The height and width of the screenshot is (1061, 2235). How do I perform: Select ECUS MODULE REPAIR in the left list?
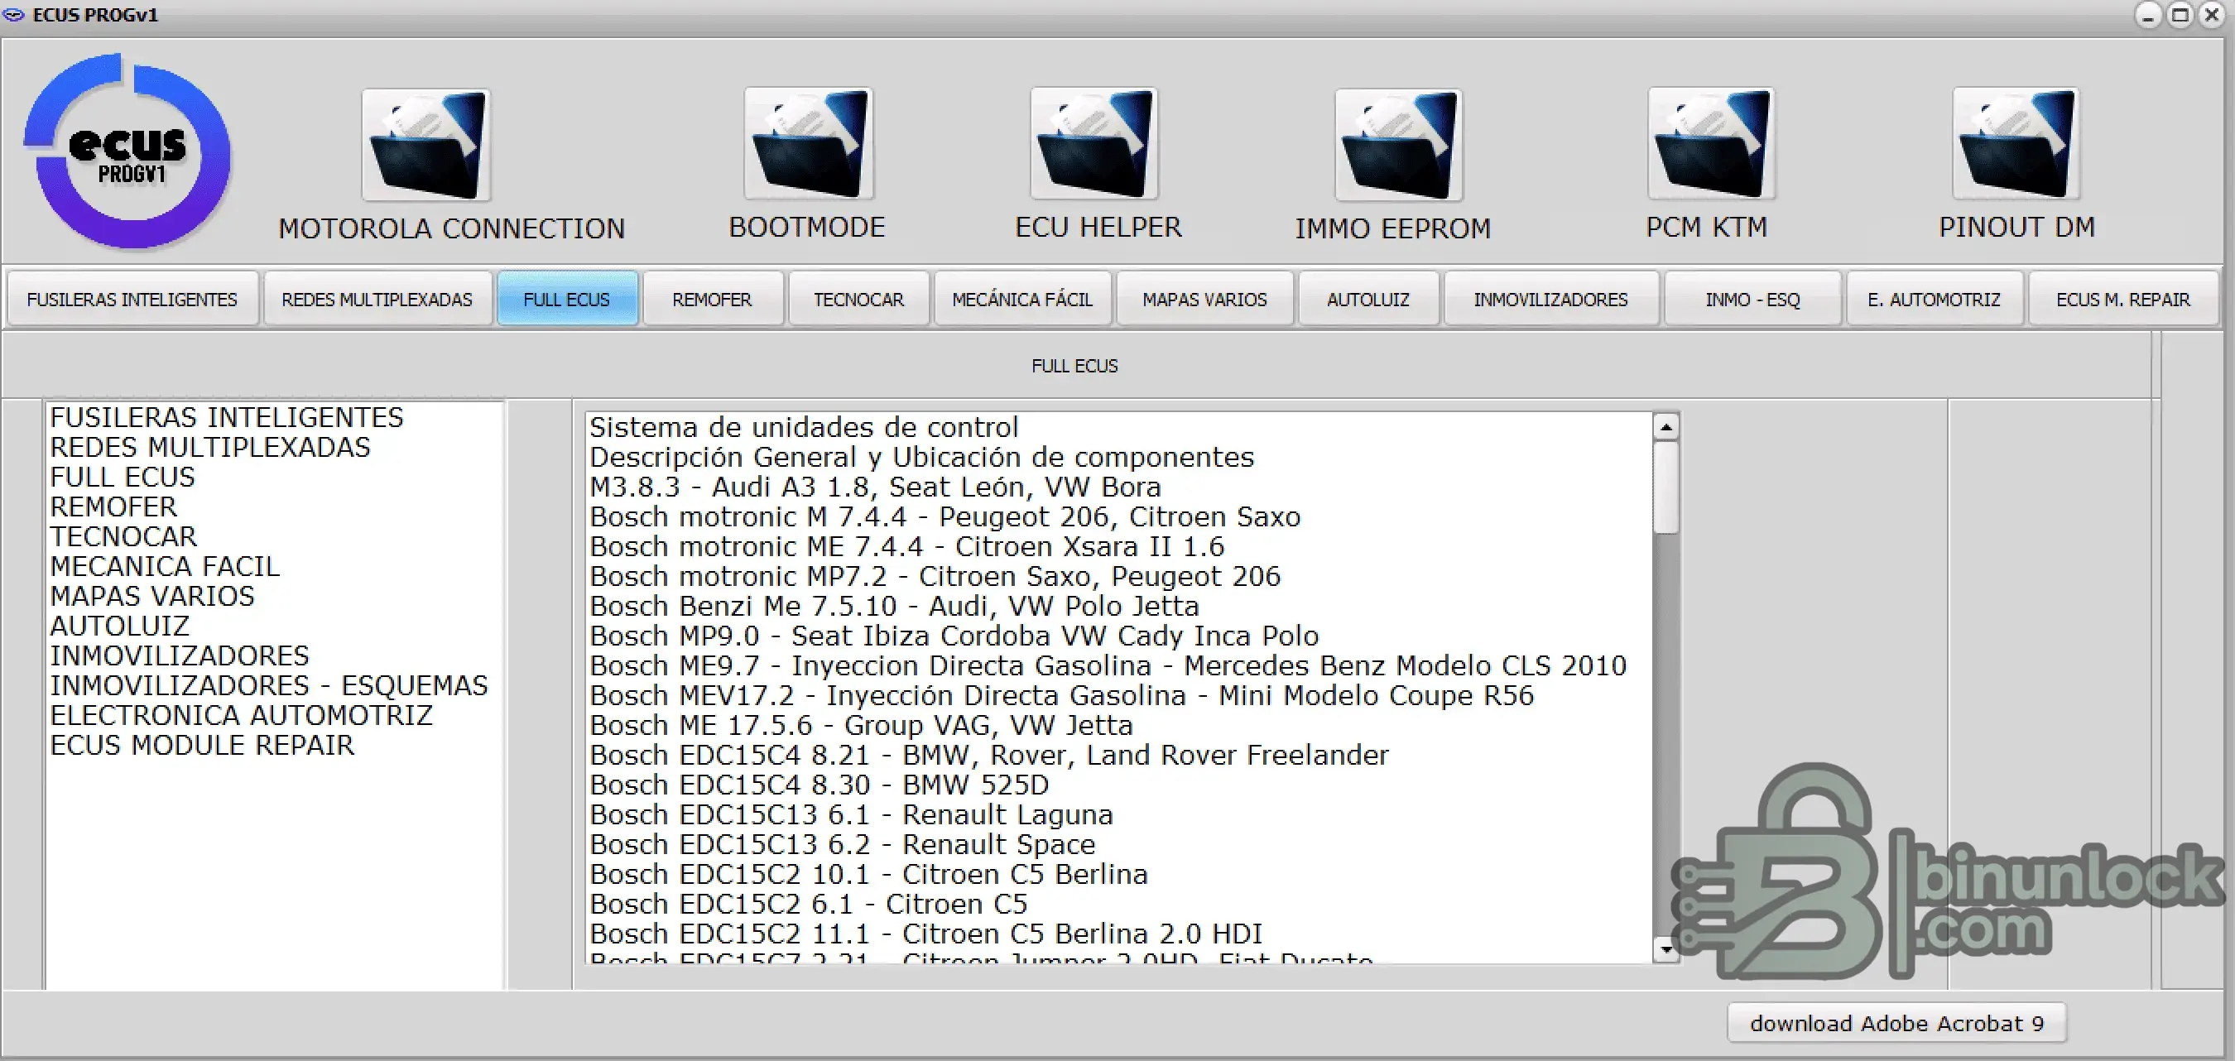pos(202,745)
